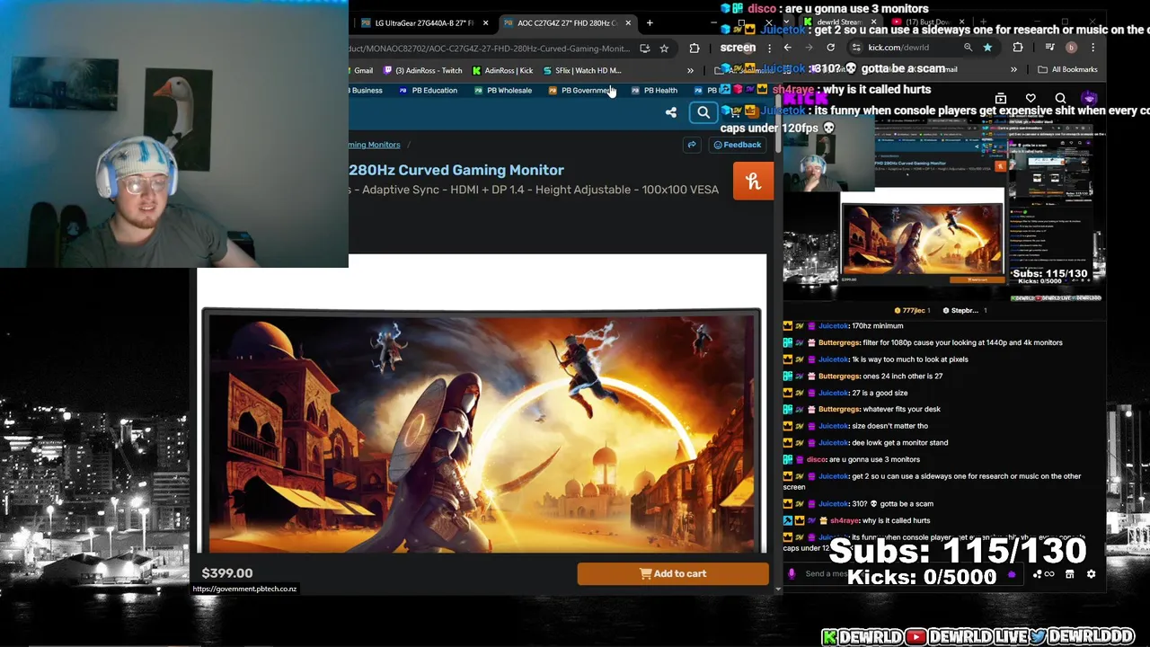Open the PB Business site link
Viewport: 1150px width, 647px height.
coord(366,90)
